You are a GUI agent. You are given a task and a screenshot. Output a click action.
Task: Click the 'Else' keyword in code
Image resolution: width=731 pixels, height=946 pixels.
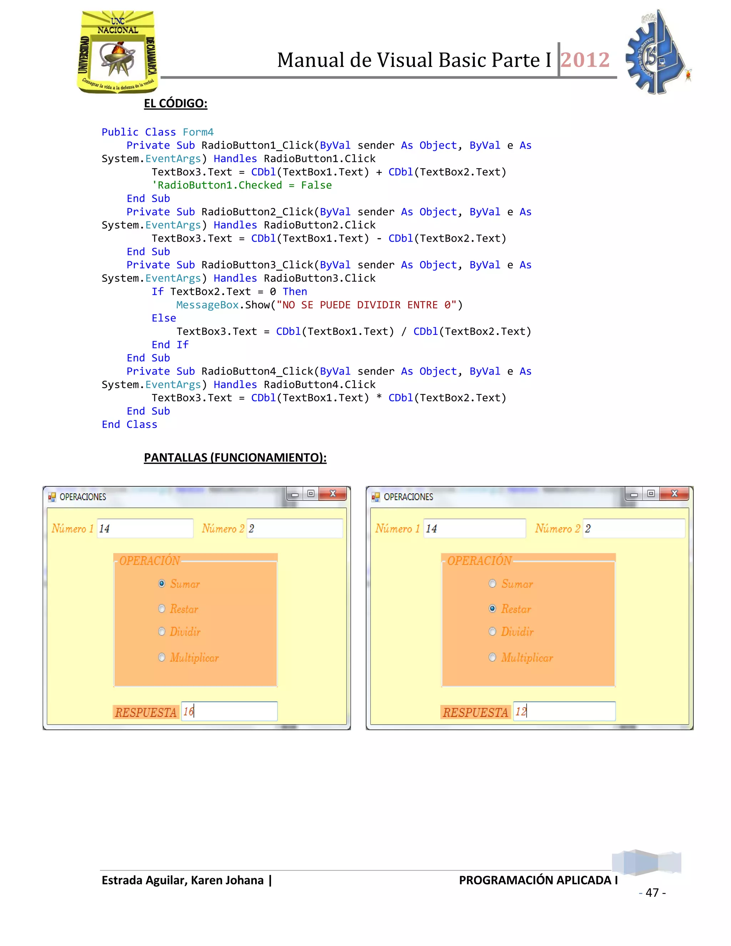pos(164,318)
